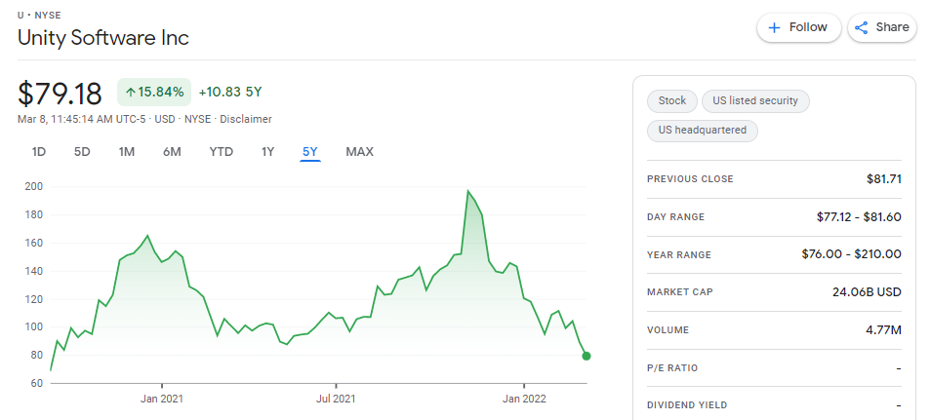Click the green up-arrow percentage badge
This screenshot has height=420, width=931.
tap(154, 92)
